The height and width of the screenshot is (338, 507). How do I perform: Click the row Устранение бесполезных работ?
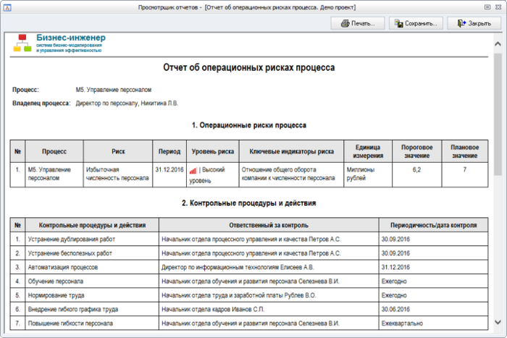click(x=249, y=253)
